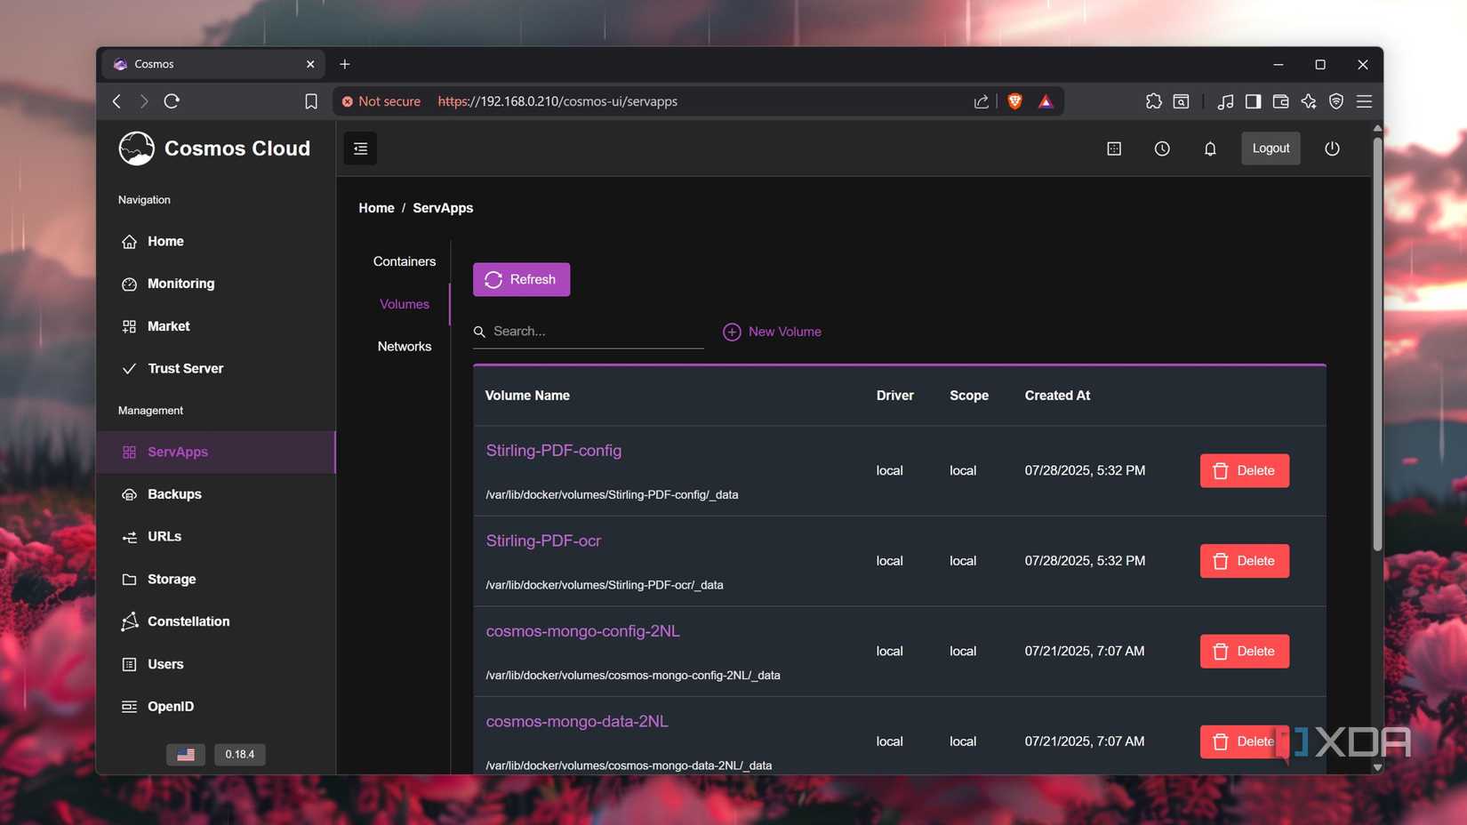This screenshot has height=825, width=1467.
Task: Toggle the browser sidebar panel icon
Action: coord(1253,101)
